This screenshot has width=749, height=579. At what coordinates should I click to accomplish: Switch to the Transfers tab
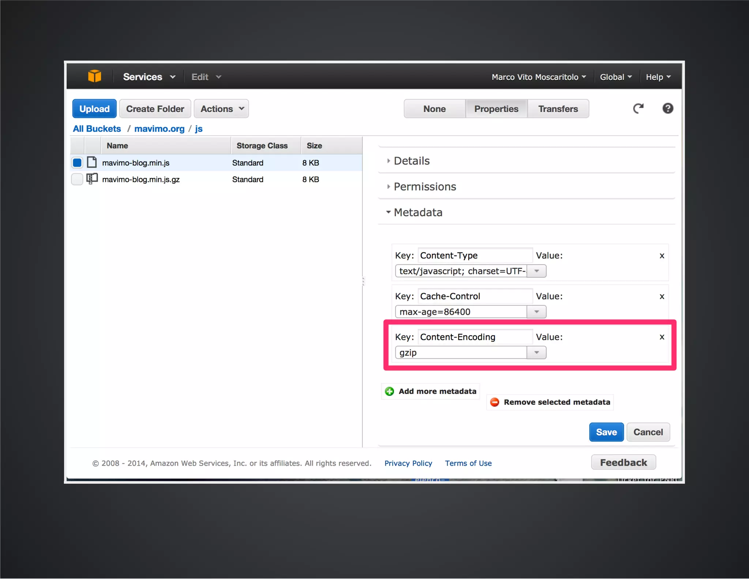click(x=558, y=109)
